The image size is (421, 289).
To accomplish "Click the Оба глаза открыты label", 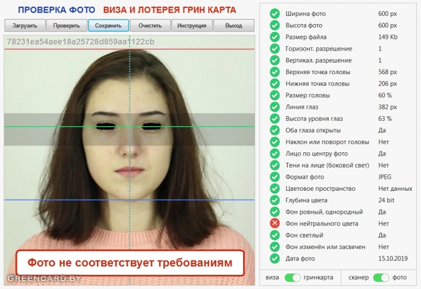I will point(313,130).
